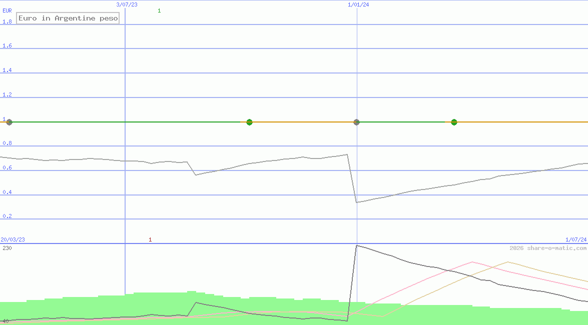Click the 20/03/23 start date label
The image size is (588, 325).
point(13,239)
